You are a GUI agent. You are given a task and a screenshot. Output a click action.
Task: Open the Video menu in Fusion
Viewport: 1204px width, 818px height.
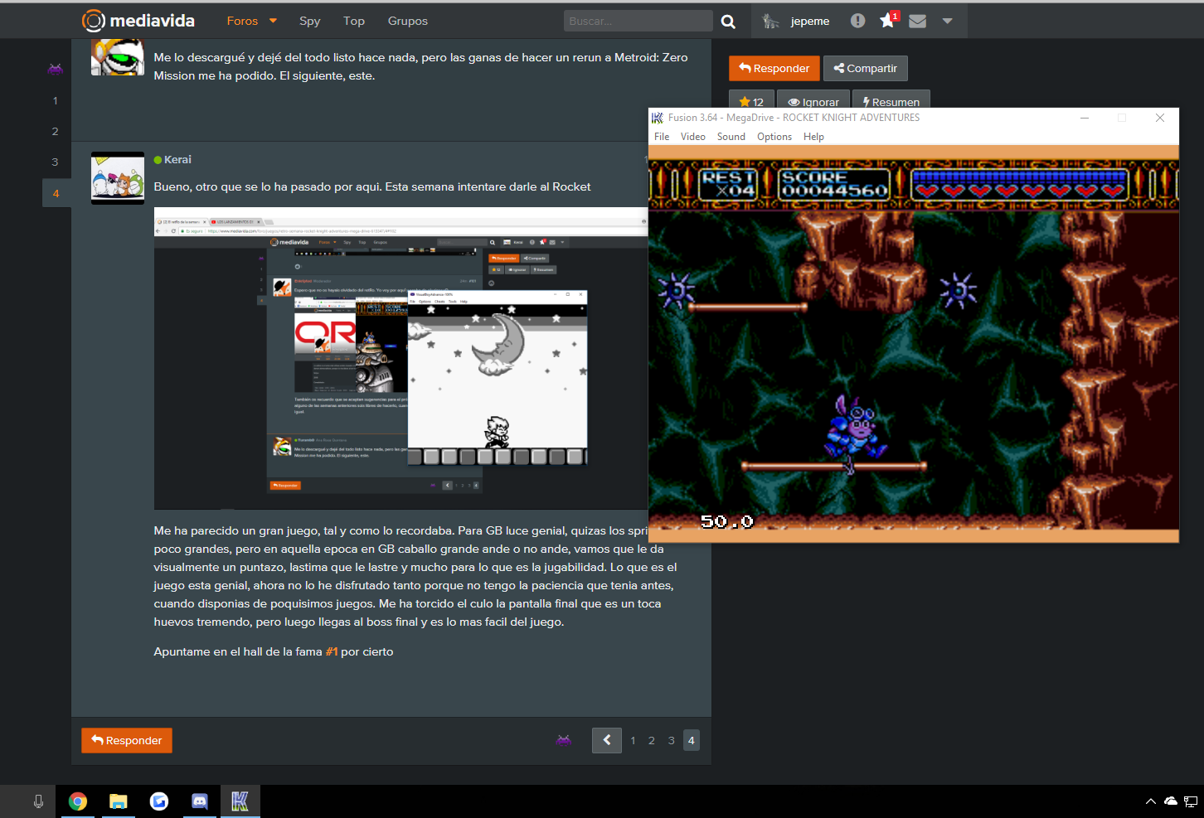pyautogui.click(x=693, y=137)
